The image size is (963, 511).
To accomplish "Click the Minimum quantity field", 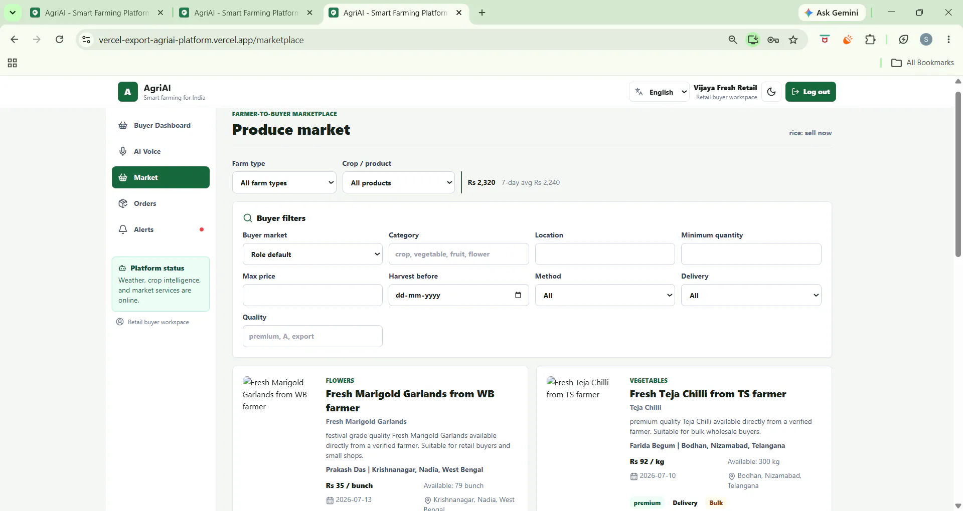I will pyautogui.click(x=751, y=254).
